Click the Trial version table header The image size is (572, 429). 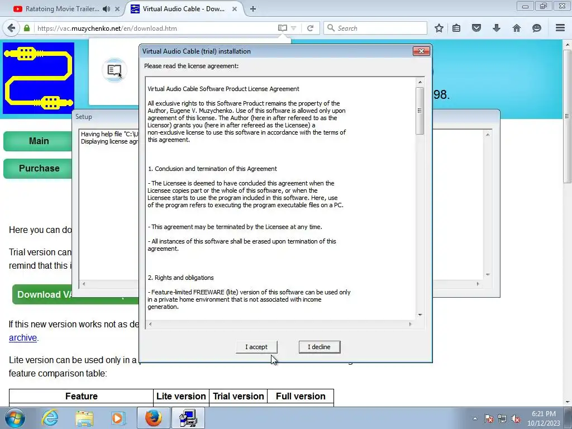238,396
